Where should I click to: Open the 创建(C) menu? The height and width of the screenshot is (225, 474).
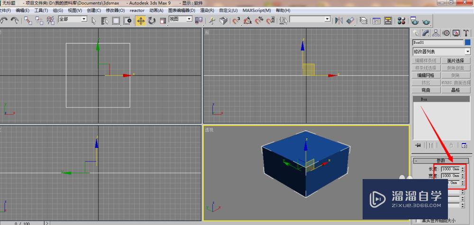[94, 10]
